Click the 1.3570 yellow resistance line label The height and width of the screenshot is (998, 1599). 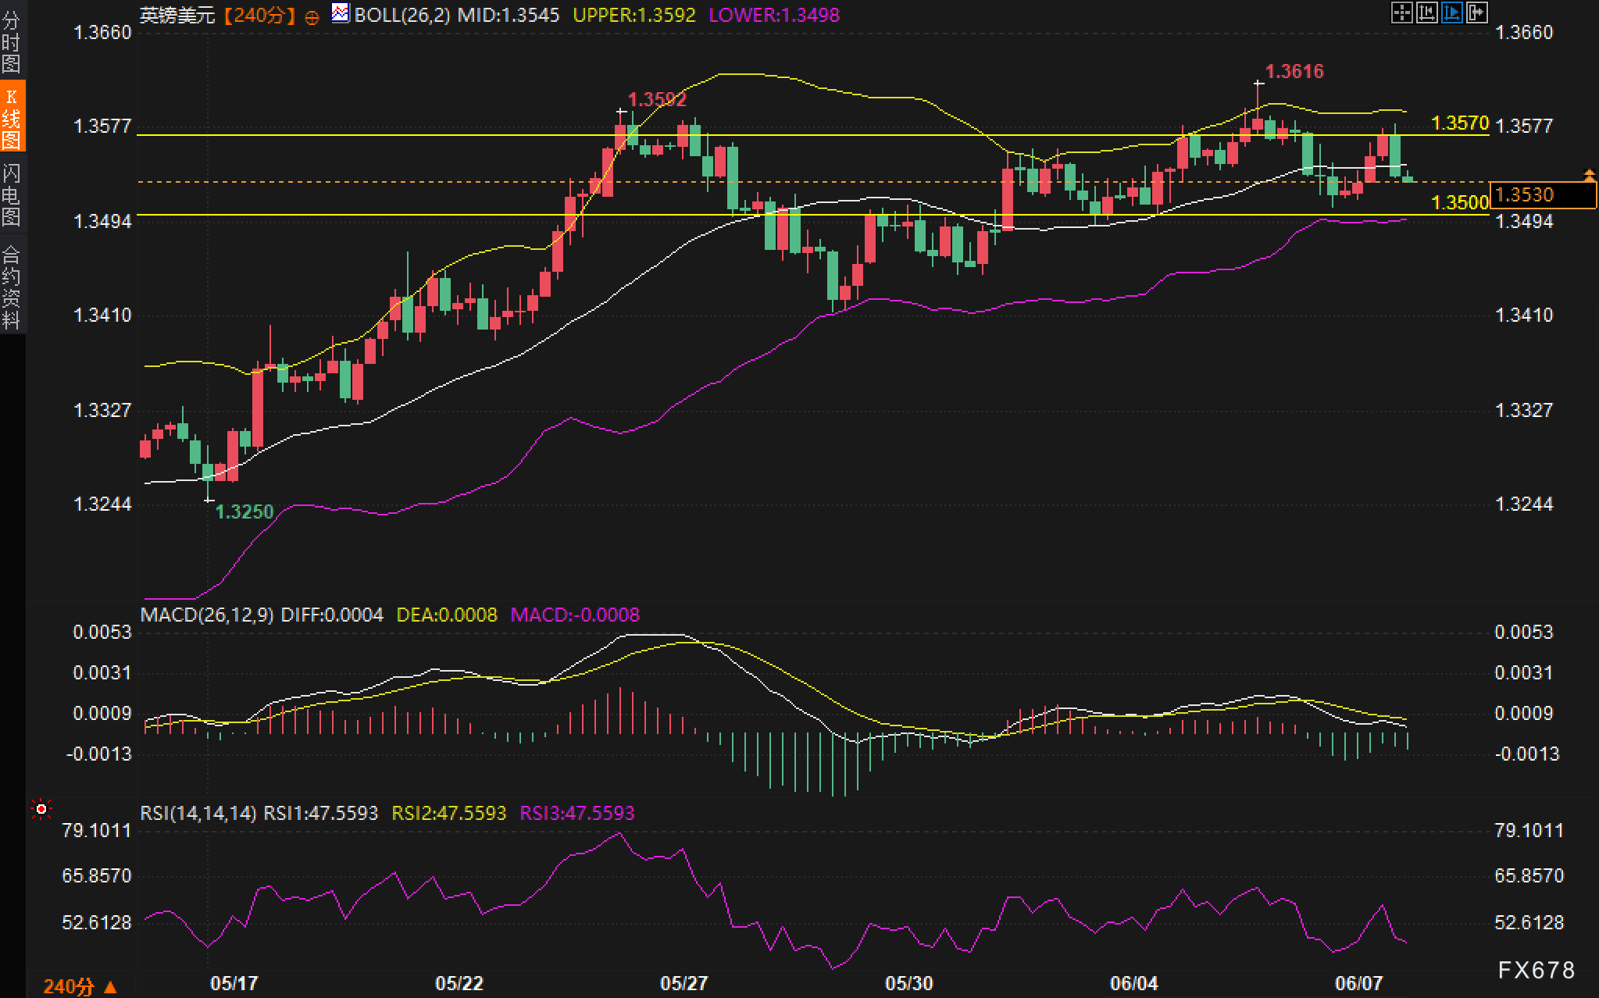click(1459, 123)
